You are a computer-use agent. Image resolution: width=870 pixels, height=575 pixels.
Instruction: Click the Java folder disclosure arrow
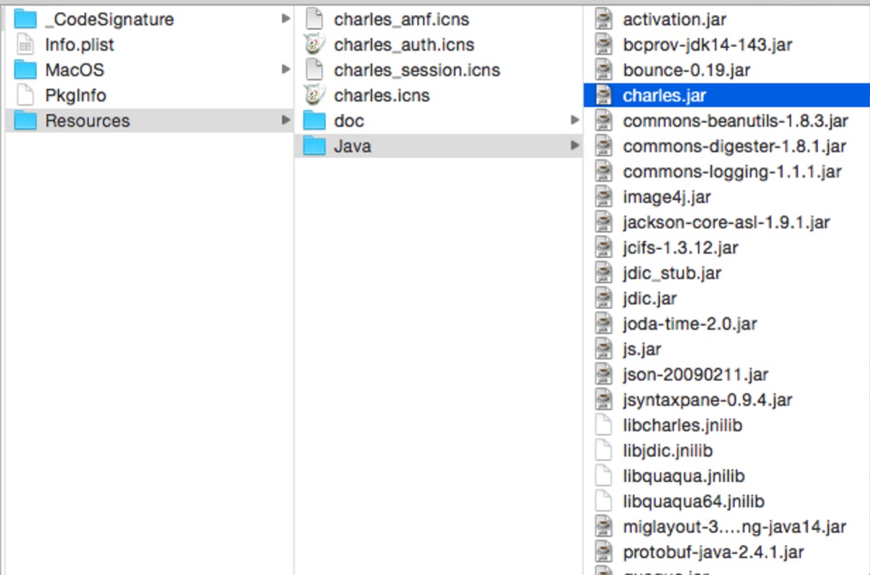[x=575, y=145]
